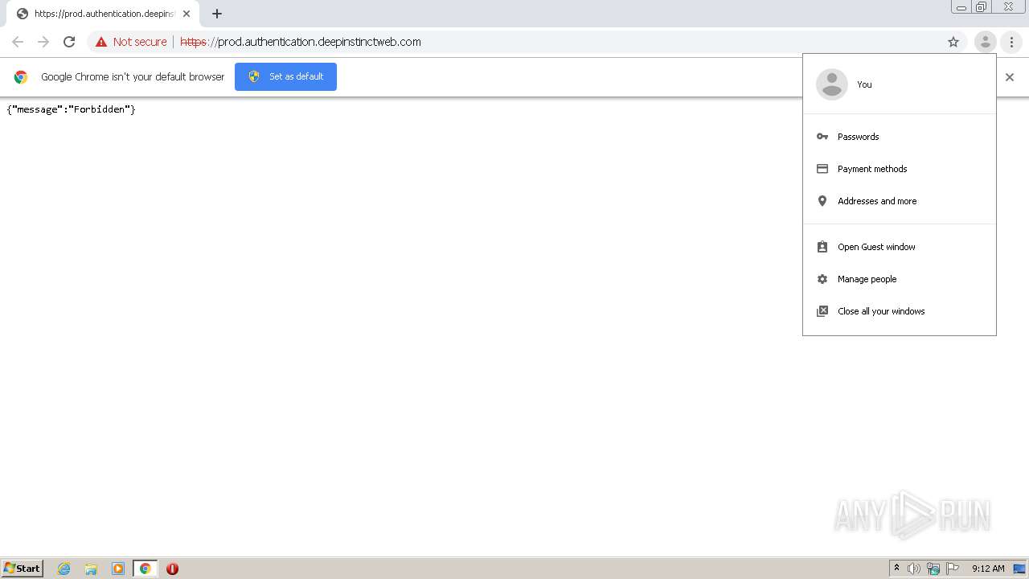Open Passwords from profile menu
The width and height of the screenshot is (1029, 579).
pyautogui.click(x=900, y=137)
